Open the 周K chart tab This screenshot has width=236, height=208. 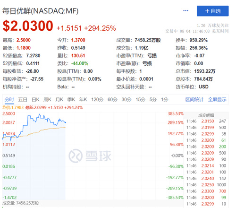click(x=47, y=100)
